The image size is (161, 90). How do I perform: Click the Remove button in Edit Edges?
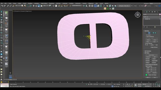(x=148, y=57)
